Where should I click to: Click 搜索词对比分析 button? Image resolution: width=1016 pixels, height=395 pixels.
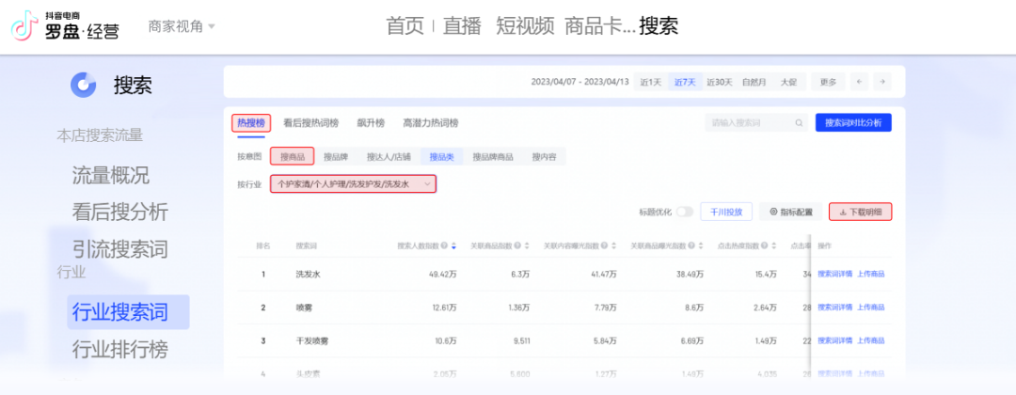coord(852,123)
